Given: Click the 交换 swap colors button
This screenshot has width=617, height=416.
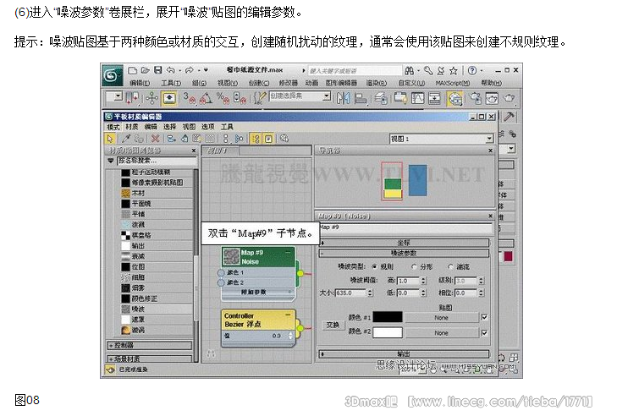Looking at the screenshot, I should 332,325.
